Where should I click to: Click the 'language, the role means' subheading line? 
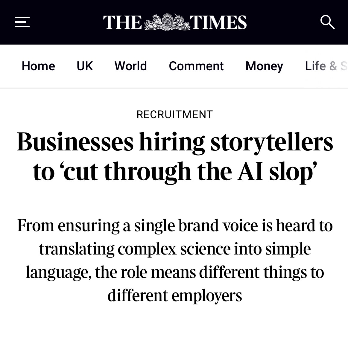[x=175, y=272]
